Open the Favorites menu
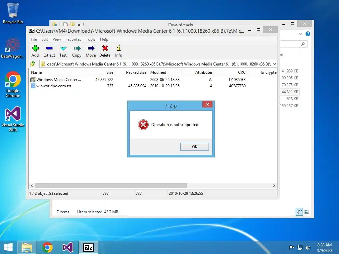The width and height of the screenshot is (339, 254). 73,39
